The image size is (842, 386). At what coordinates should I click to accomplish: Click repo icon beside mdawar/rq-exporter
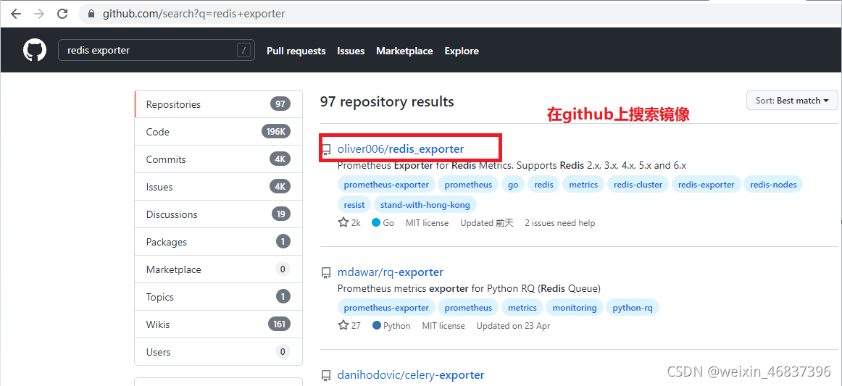(326, 273)
